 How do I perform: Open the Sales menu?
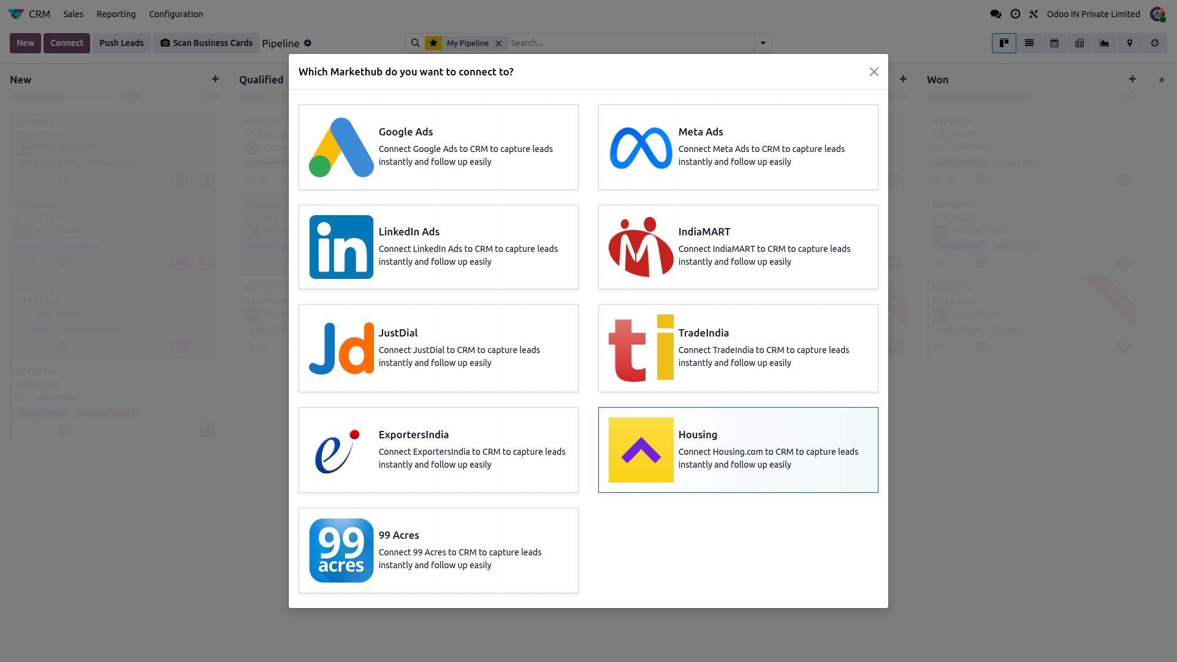point(73,14)
